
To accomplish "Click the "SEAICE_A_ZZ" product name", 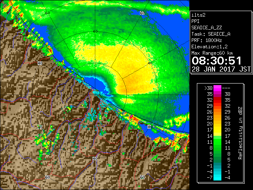I will point(207,28).
